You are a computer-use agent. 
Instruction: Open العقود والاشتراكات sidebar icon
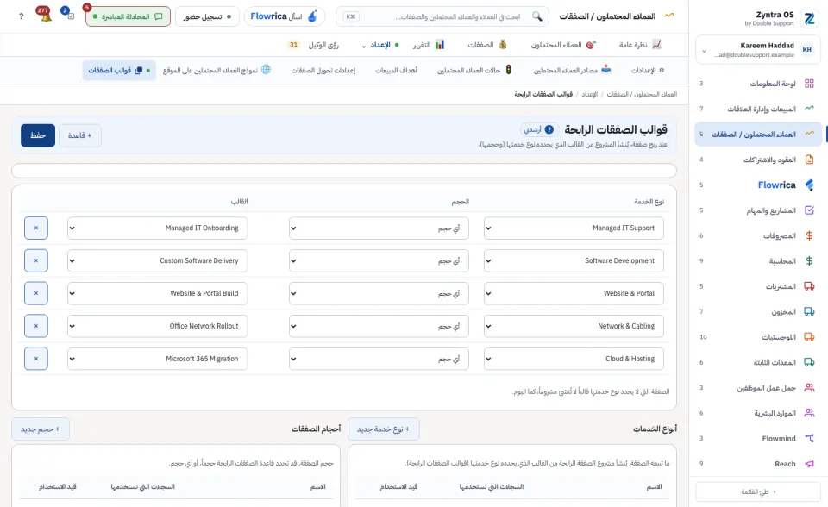click(809, 160)
